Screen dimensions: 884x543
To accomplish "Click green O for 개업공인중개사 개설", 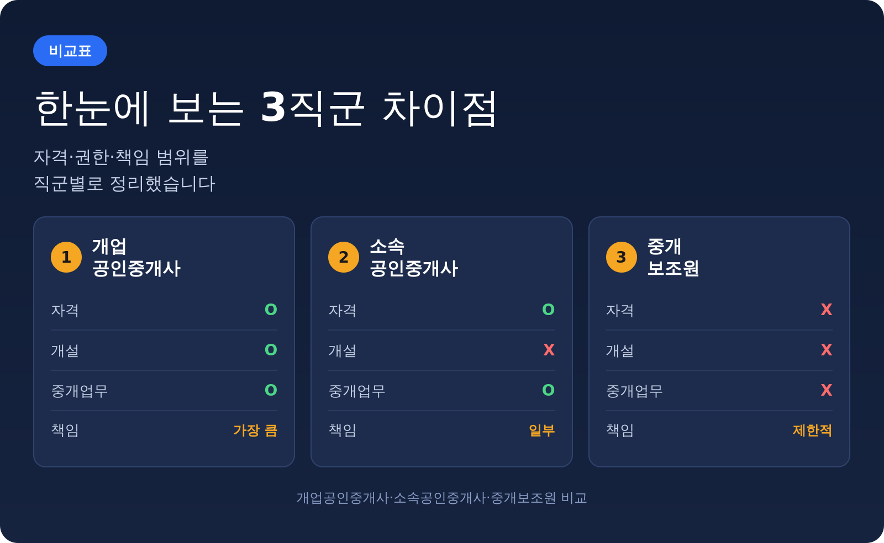I will click(271, 350).
